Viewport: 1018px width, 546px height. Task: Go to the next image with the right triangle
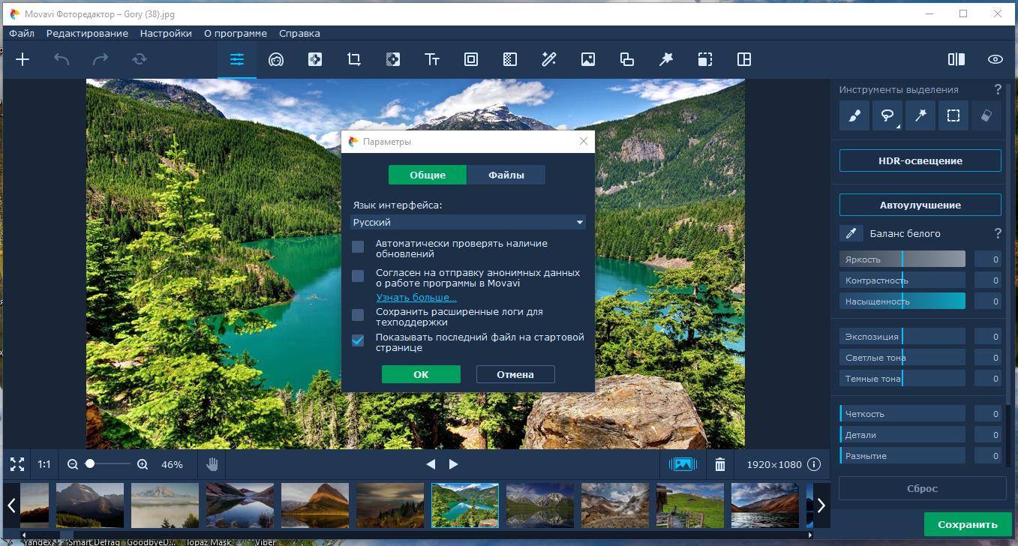pyautogui.click(x=453, y=464)
